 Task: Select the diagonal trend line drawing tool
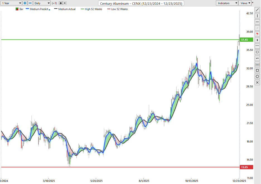pos(257,10)
